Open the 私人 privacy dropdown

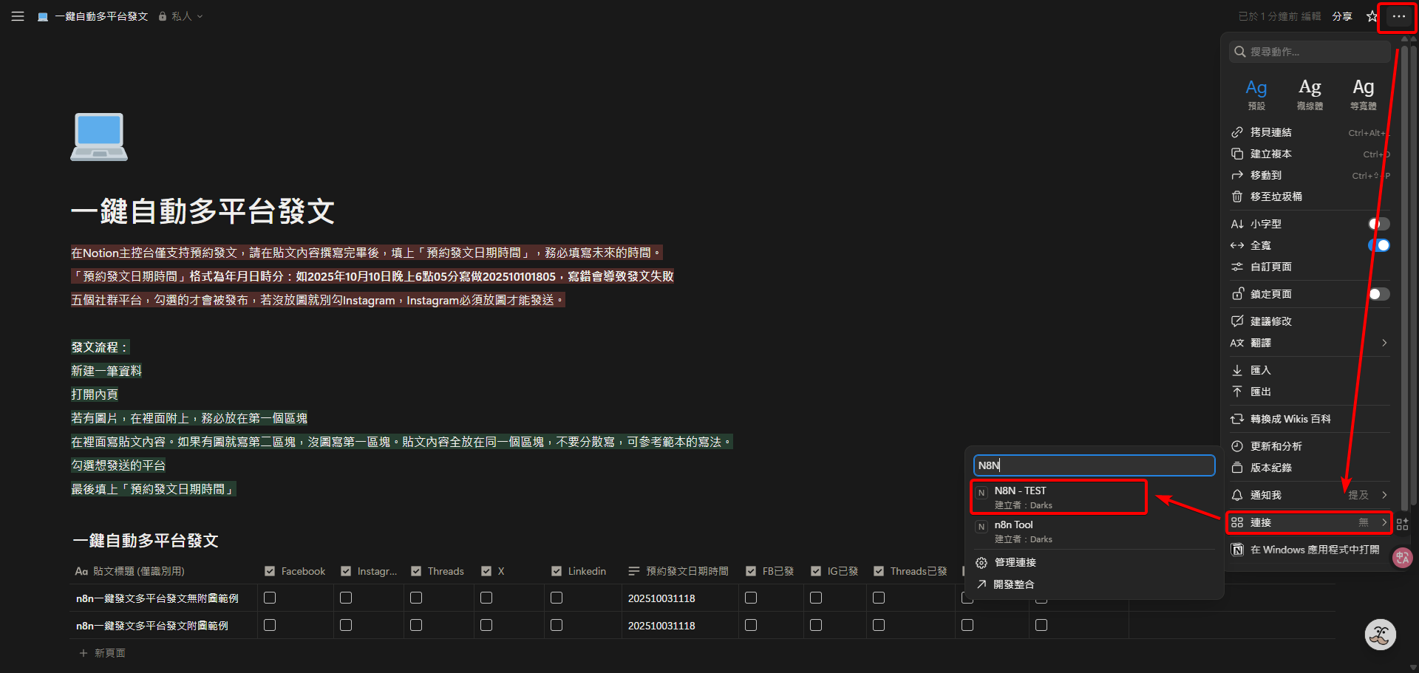tap(181, 16)
